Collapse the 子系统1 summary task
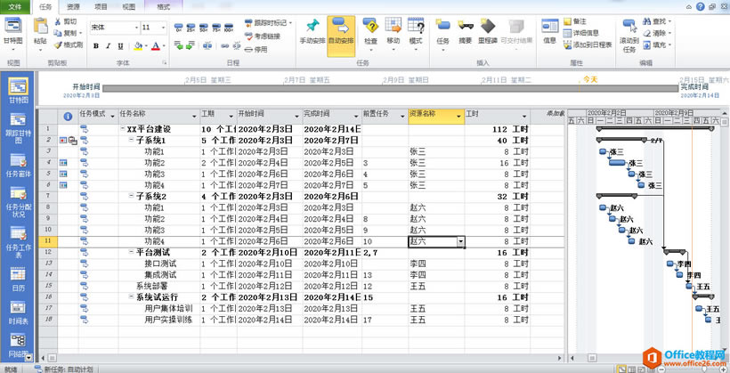The height and width of the screenshot is (373, 730). pos(128,141)
